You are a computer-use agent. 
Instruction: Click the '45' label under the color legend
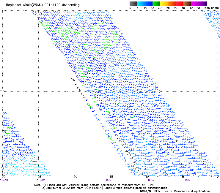[198, 8]
